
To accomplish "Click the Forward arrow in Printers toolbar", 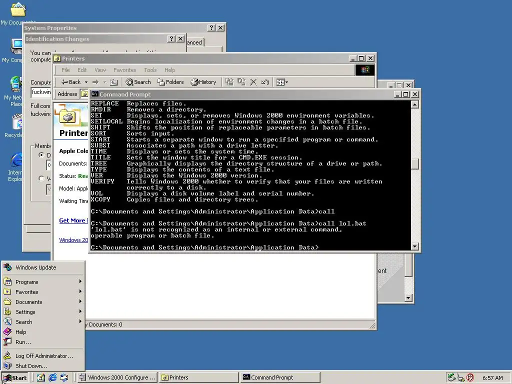I will (x=95, y=82).
